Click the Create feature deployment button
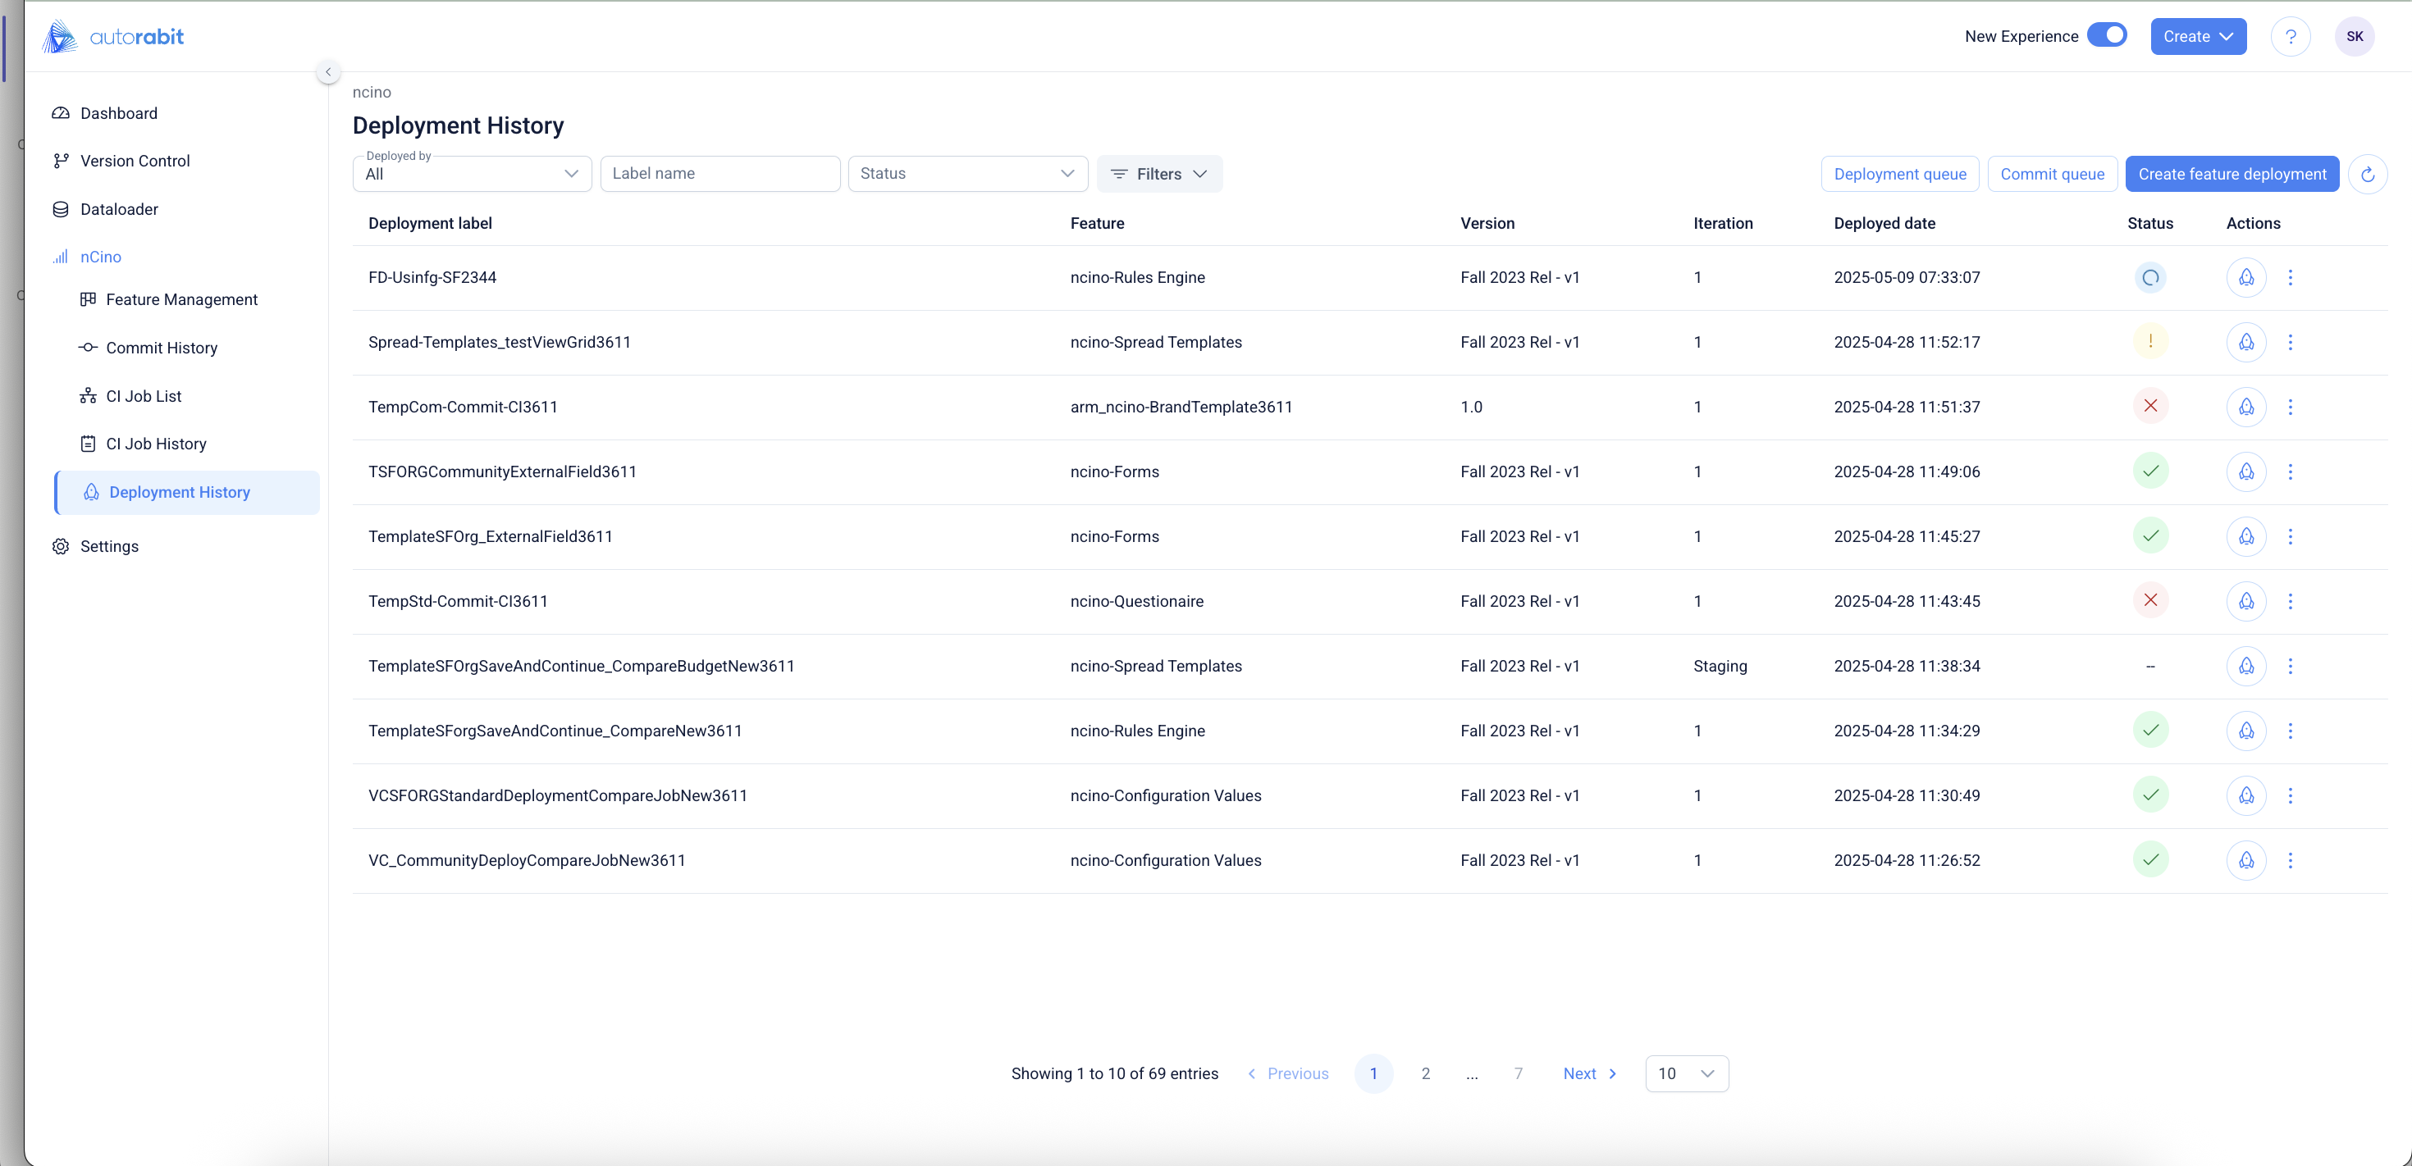This screenshot has height=1166, width=2412. [2232, 174]
